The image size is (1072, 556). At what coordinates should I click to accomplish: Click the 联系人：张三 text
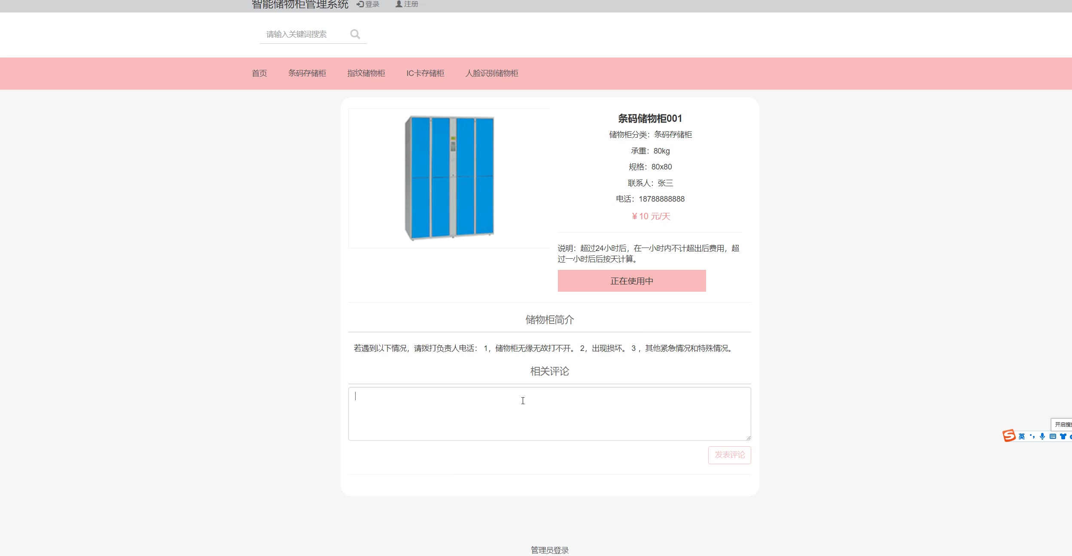pyautogui.click(x=650, y=183)
